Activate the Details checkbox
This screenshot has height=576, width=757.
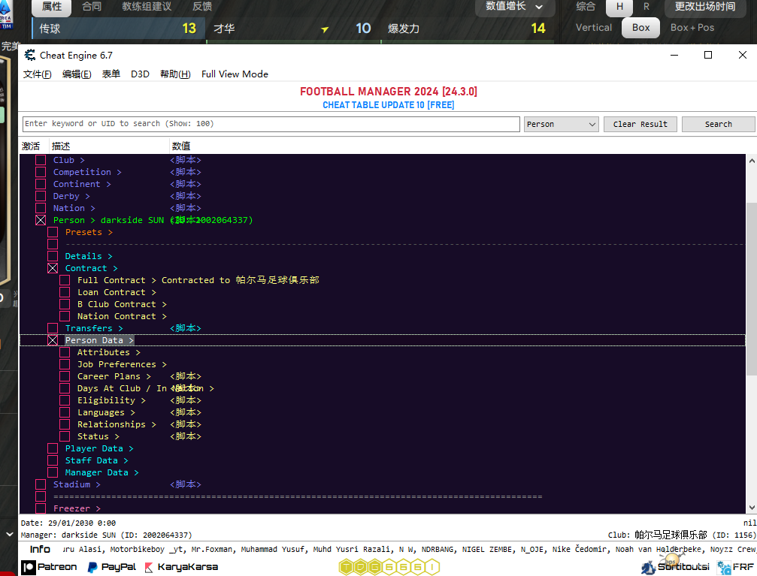point(53,256)
